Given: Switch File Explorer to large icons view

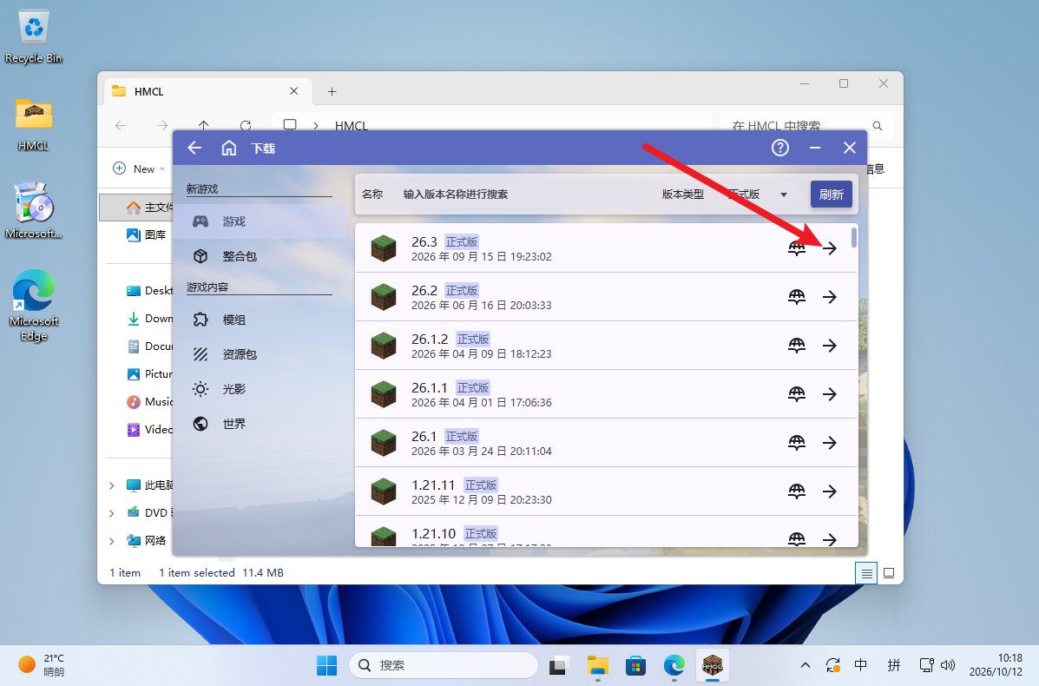Looking at the screenshot, I should pos(889,573).
